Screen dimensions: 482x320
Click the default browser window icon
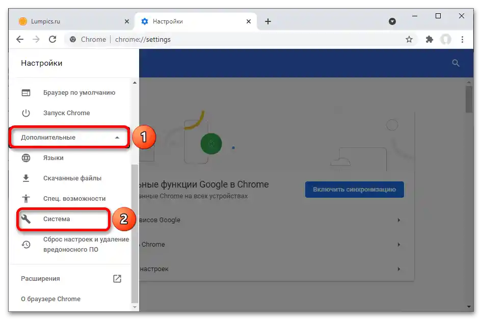coord(26,93)
